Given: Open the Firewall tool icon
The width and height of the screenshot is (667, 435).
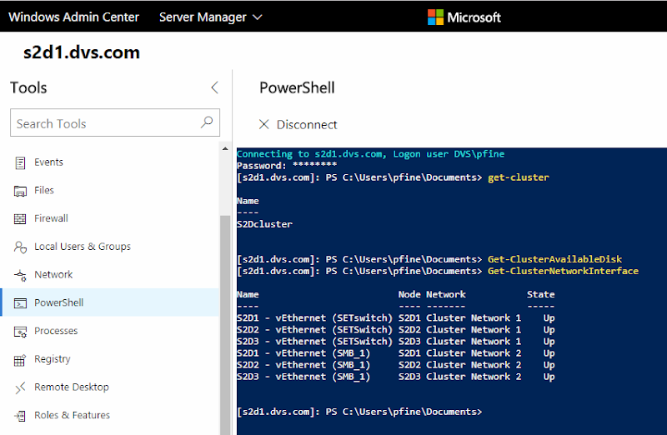Looking at the screenshot, I should 20,218.
